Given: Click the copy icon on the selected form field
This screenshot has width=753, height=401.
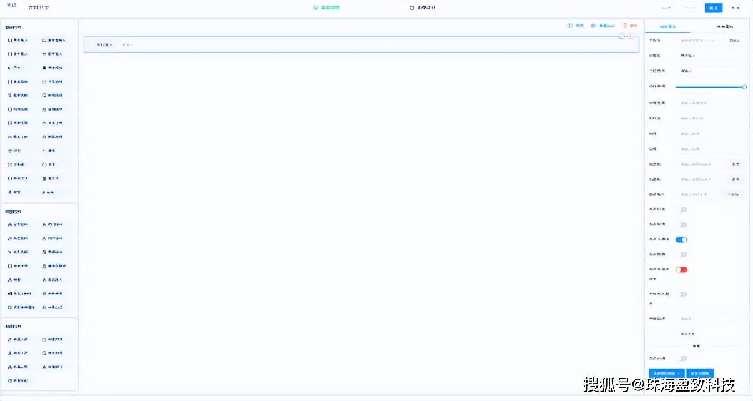Looking at the screenshot, I should [621, 36].
